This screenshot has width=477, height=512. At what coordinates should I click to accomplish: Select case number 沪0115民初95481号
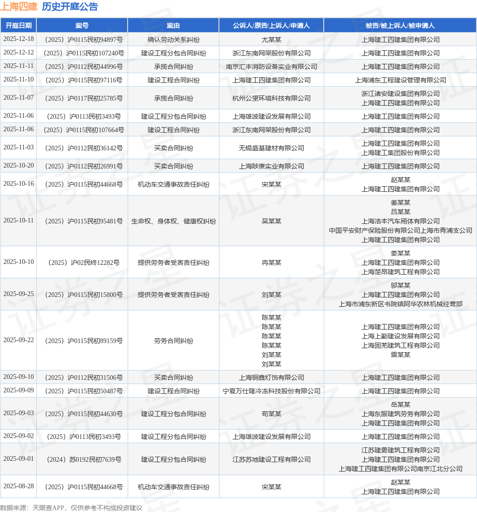pos(84,221)
